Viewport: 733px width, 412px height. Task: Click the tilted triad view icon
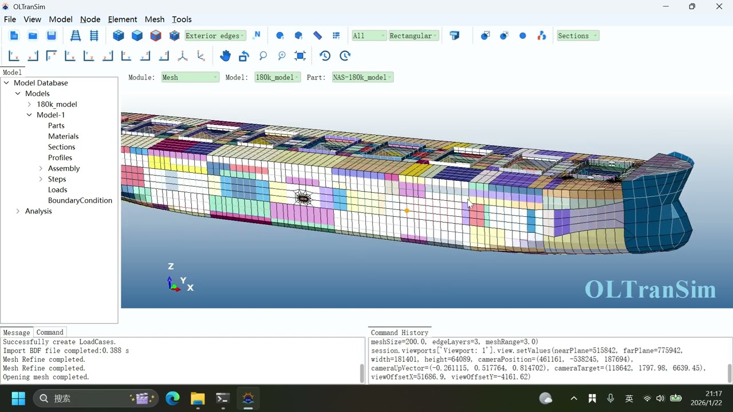[202, 56]
